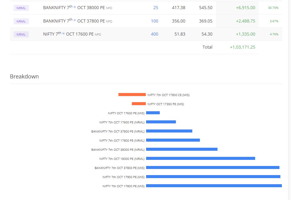The image size is (291, 200).
Task: Click orange bar for NIFTY 7th OCT 17800 CE (MIS)
Action: 132,95
